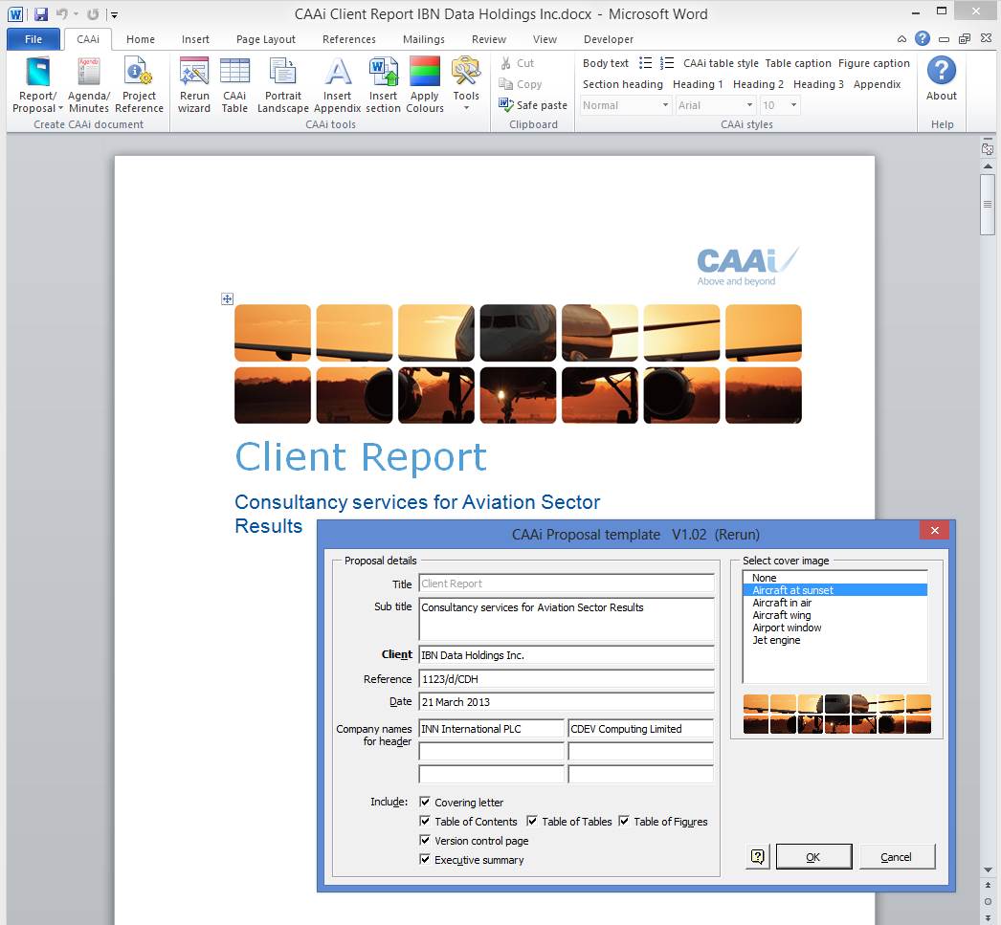Apply numbered list style icon
This screenshot has width=1001, height=925.
(x=666, y=63)
